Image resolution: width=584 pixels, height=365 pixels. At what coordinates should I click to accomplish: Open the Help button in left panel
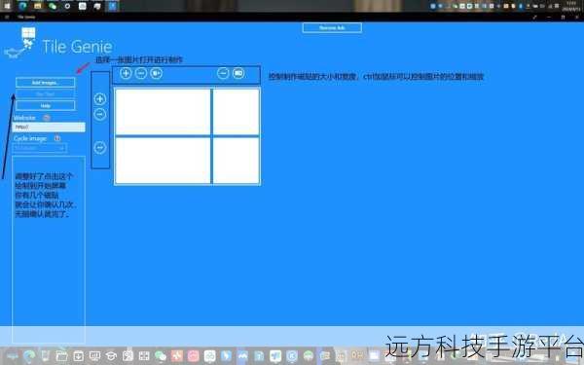46,106
